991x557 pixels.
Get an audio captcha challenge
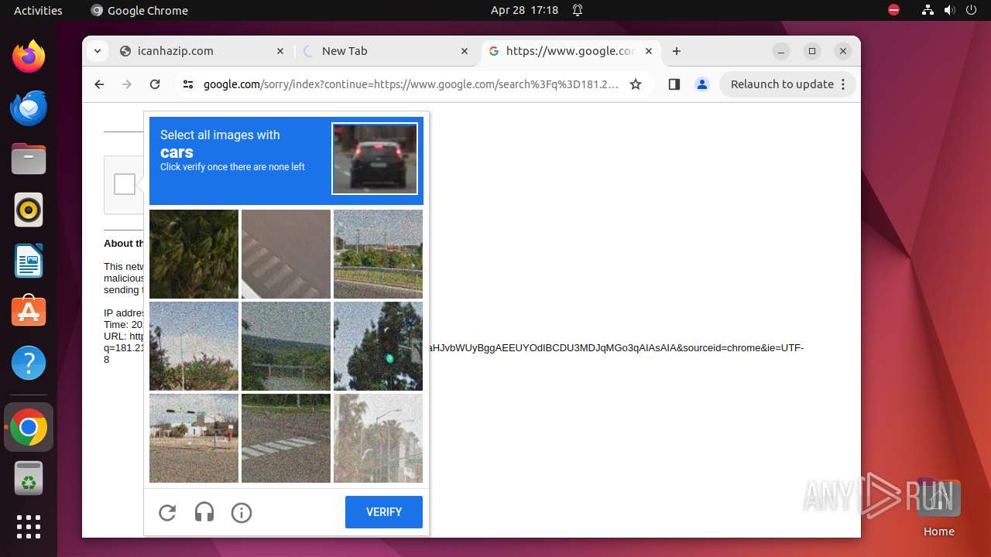[x=204, y=512]
